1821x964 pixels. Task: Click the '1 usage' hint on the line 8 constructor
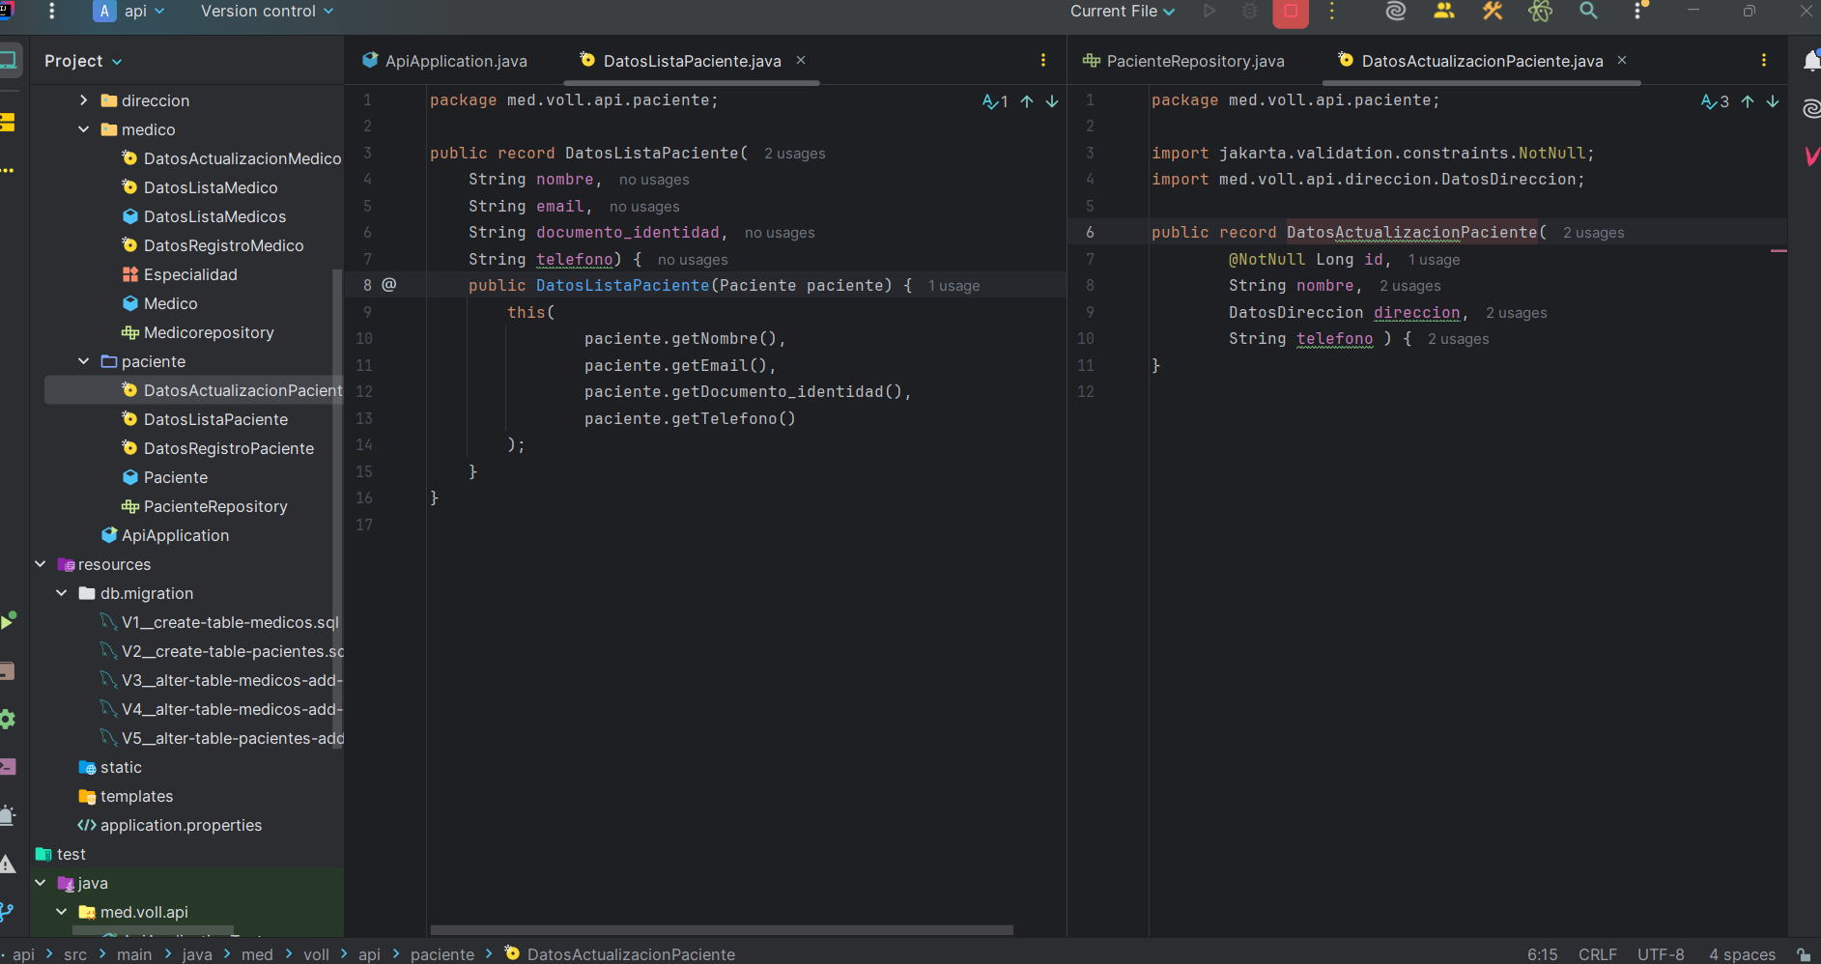pos(954,286)
